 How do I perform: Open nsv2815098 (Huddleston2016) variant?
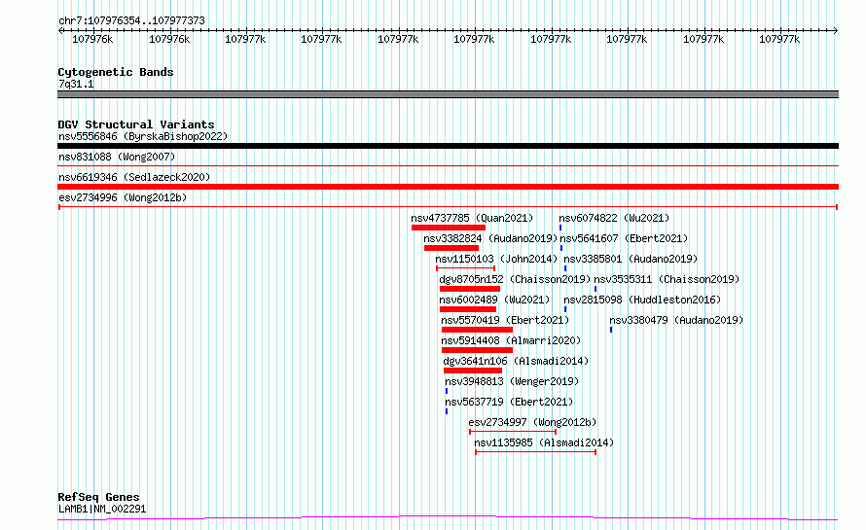tap(642, 300)
